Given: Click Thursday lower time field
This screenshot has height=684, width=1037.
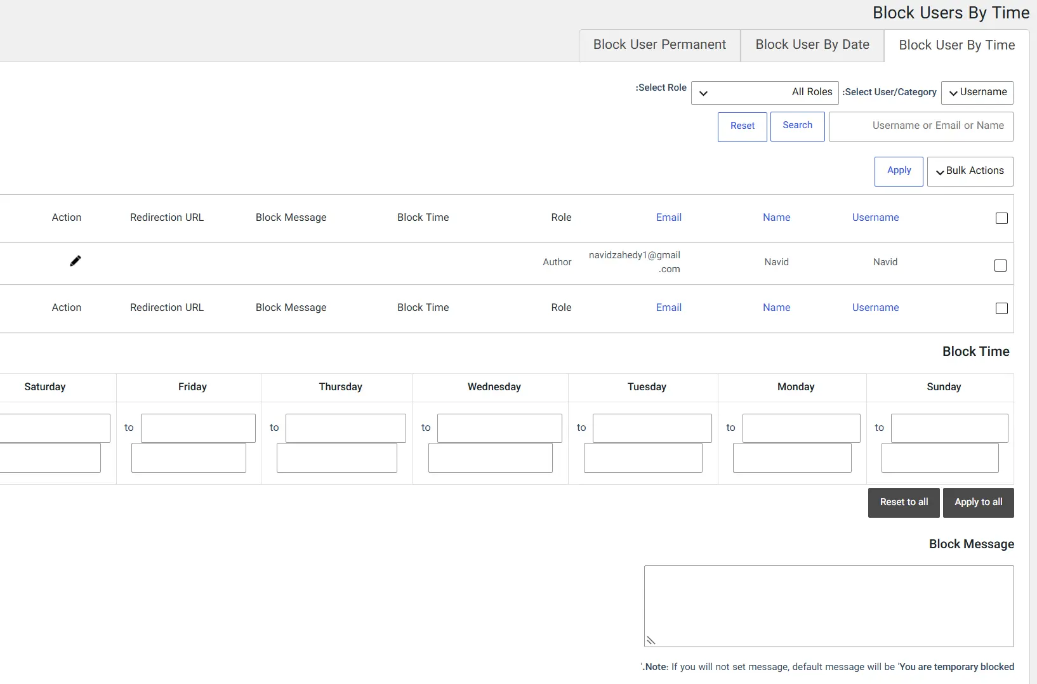Looking at the screenshot, I should [337, 457].
